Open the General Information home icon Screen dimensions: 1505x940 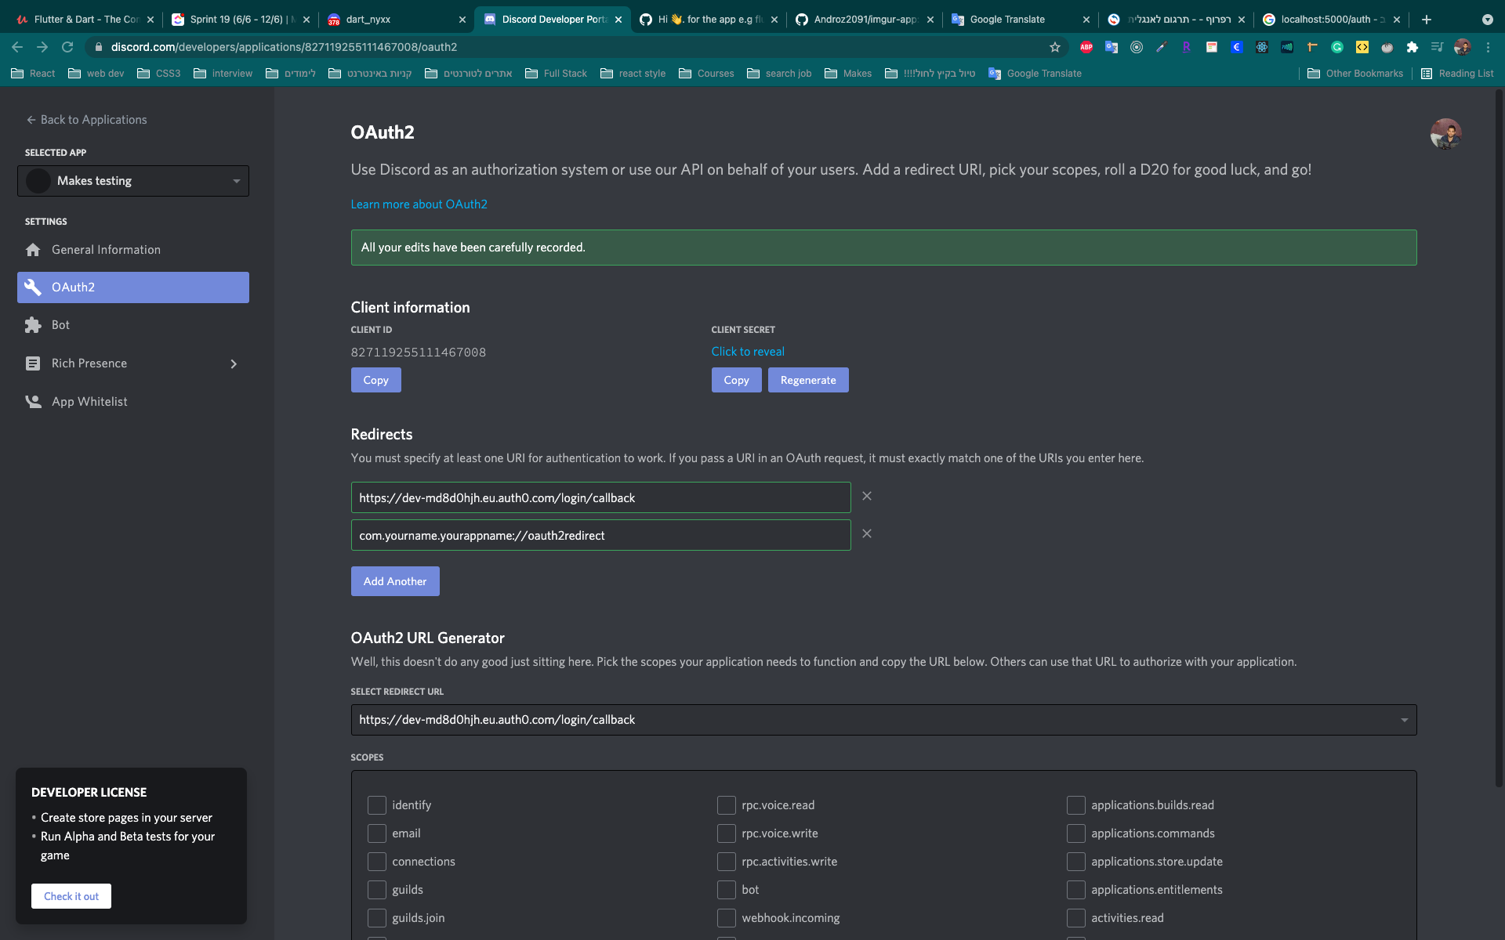(33, 250)
